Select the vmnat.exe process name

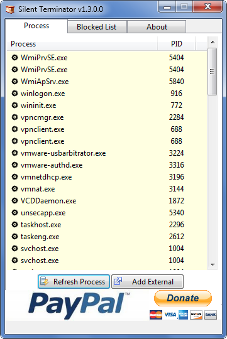click(38, 189)
